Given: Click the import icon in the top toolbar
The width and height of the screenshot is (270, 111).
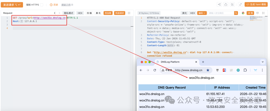Looking at the screenshot, I should pos(232,4).
